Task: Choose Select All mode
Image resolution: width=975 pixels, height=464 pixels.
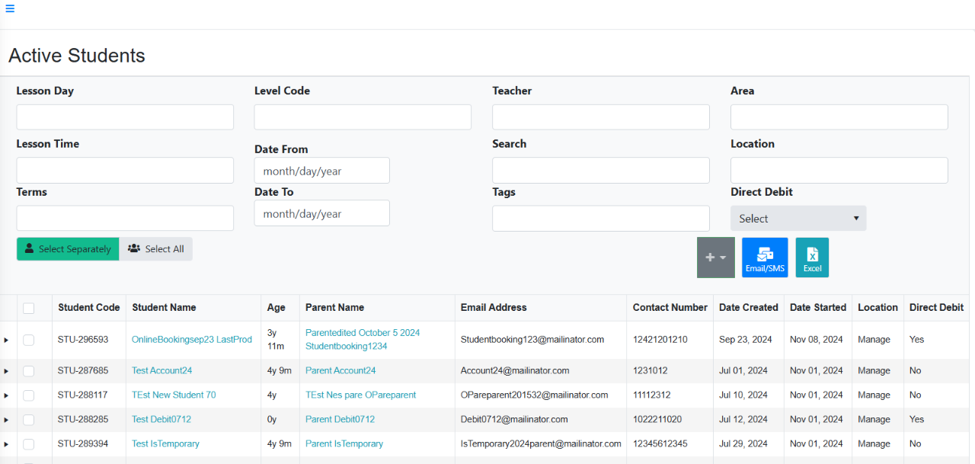Action: click(156, 249)
